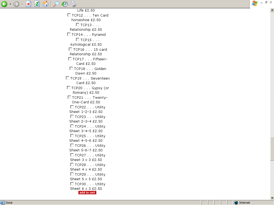
Task: Go to the Home page icon
Action: 46,4
